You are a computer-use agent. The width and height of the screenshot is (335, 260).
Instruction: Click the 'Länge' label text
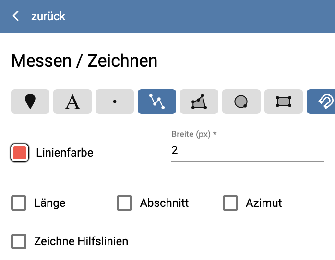point(50,203)
